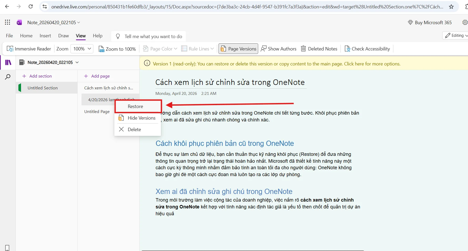
Task: Click the time 2:21 AM
Action: click(209, 93)
